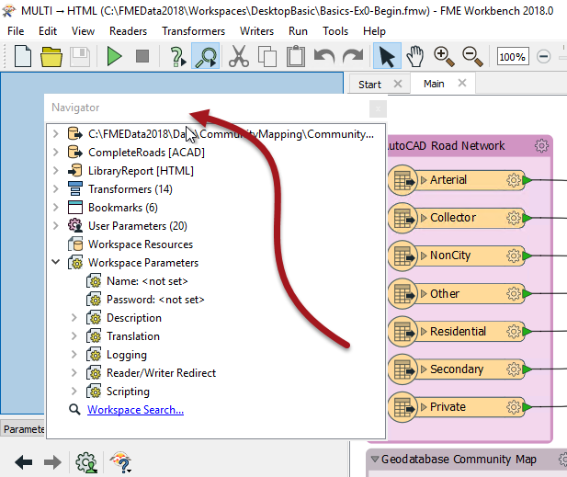
Task: Click the Residential feature type output port
Action: tap(527, 331)
